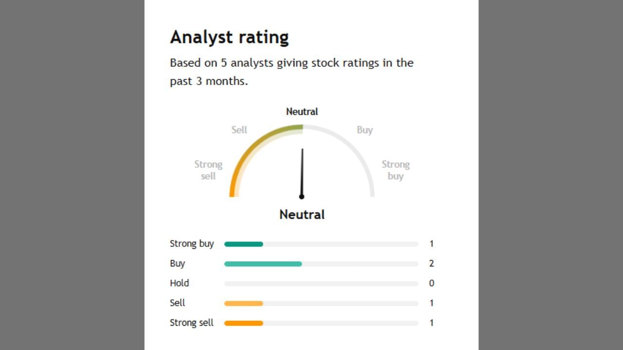Viewport: 623px width, 350px height.
Task: Click the Buy row count "2"
Action: click(x=431, y=263)
